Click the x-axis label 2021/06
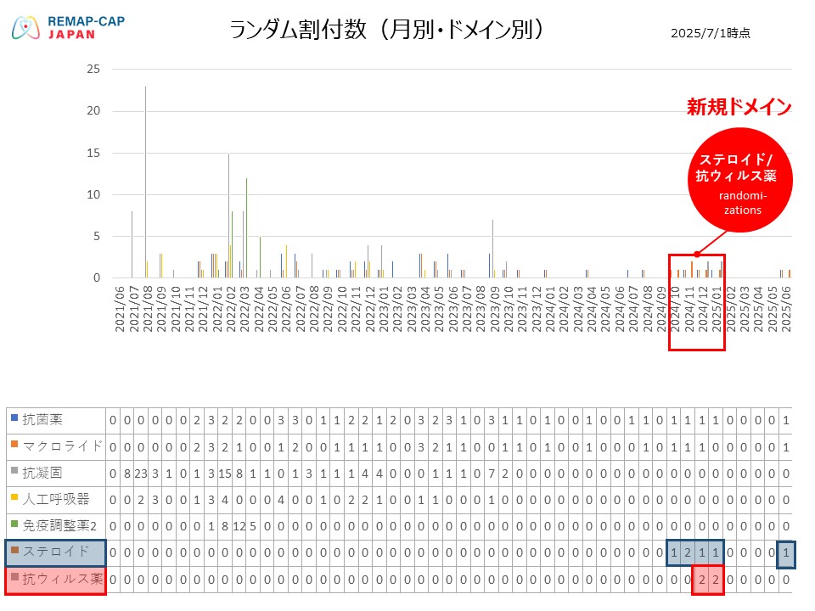Screen dimensions: 815x611 pos(120,309)
